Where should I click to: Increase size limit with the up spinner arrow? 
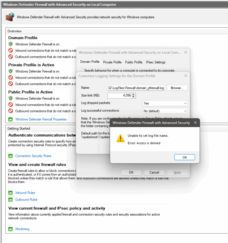pos(133,94)
